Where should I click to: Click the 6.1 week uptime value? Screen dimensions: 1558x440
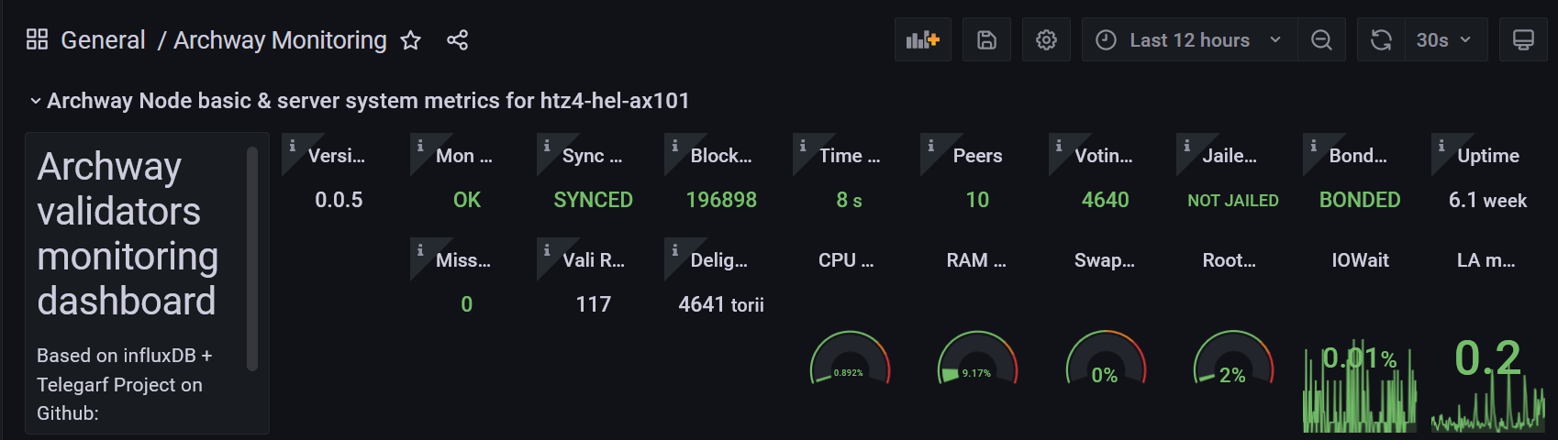1487,200
